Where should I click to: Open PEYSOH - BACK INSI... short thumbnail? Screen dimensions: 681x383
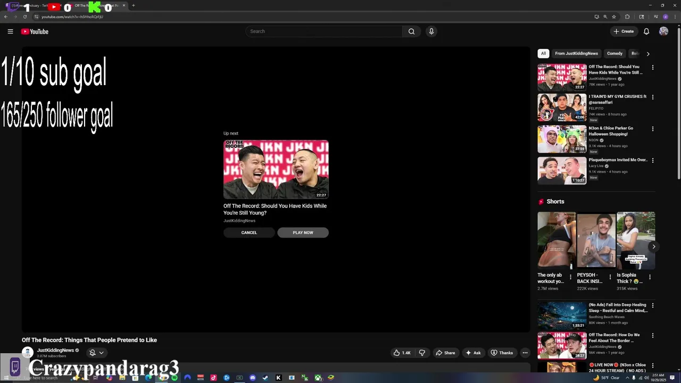tap(596, 240)
